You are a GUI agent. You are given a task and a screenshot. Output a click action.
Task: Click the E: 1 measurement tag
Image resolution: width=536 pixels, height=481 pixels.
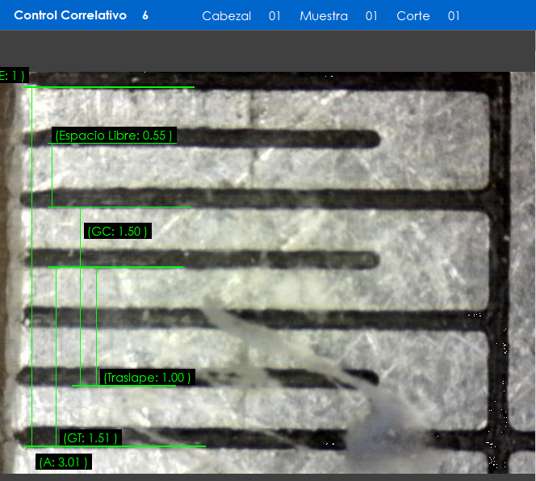(x=14, y=76)
